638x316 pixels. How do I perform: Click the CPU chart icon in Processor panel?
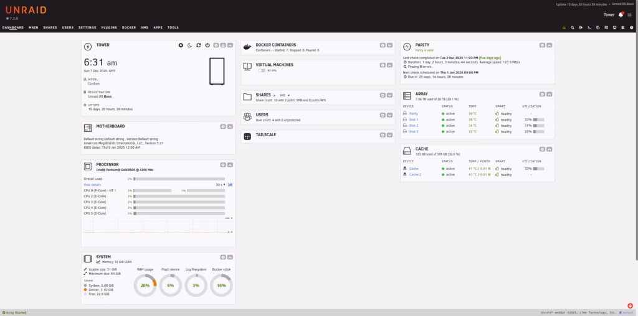click(230, 184)
